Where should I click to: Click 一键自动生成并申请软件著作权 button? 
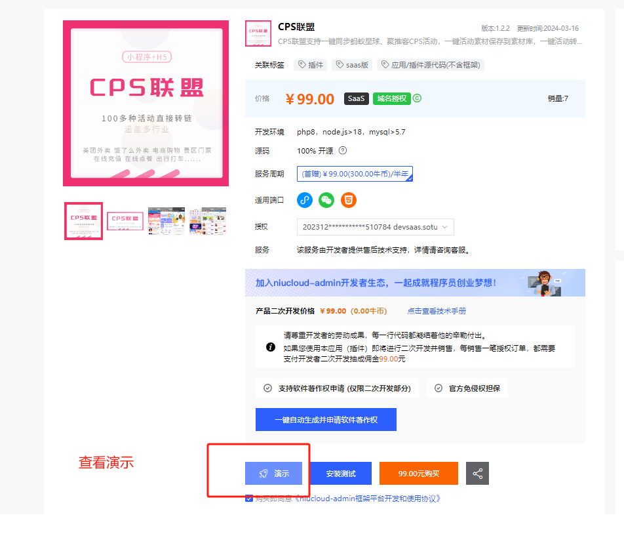click(x=326, y=419)
